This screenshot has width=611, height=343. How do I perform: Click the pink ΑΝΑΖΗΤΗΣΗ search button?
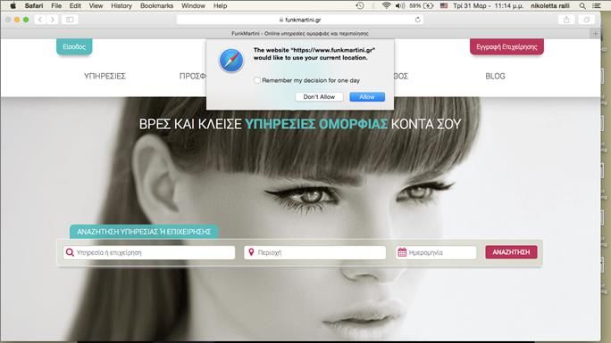click(x=511, y=252)
